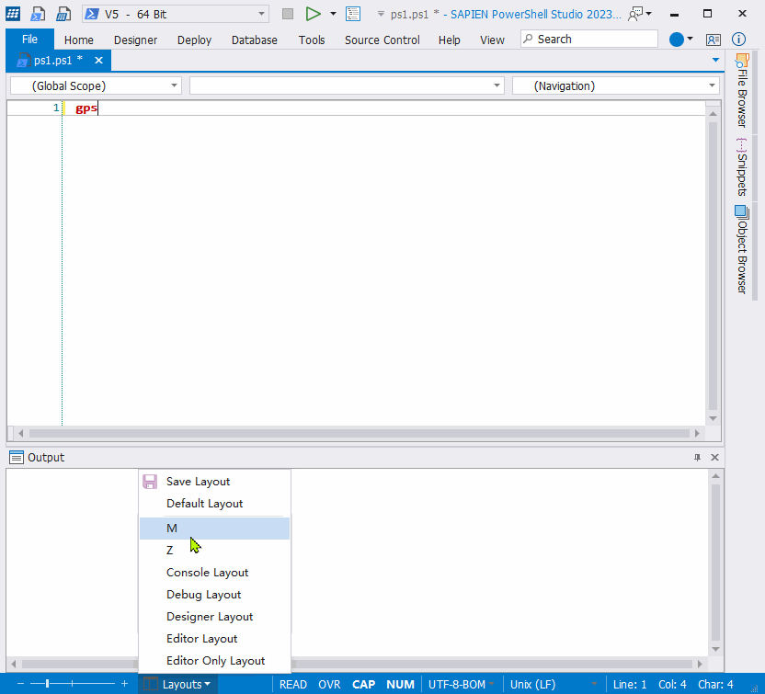Image resolution: width=765 pixels, height=694 pixels.
Task: Toggle the READ read-only indicator
Action: click(293, 684)
